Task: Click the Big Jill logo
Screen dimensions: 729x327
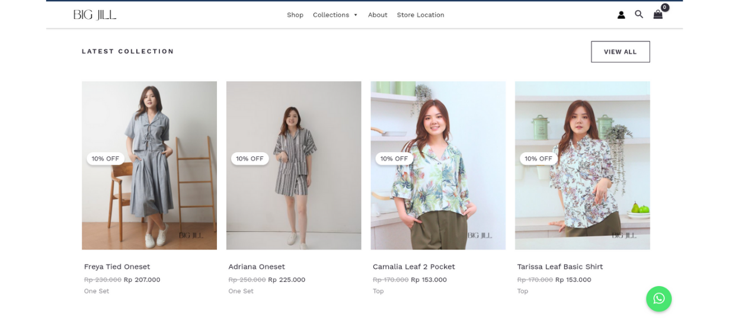Action: click(95, 15)
